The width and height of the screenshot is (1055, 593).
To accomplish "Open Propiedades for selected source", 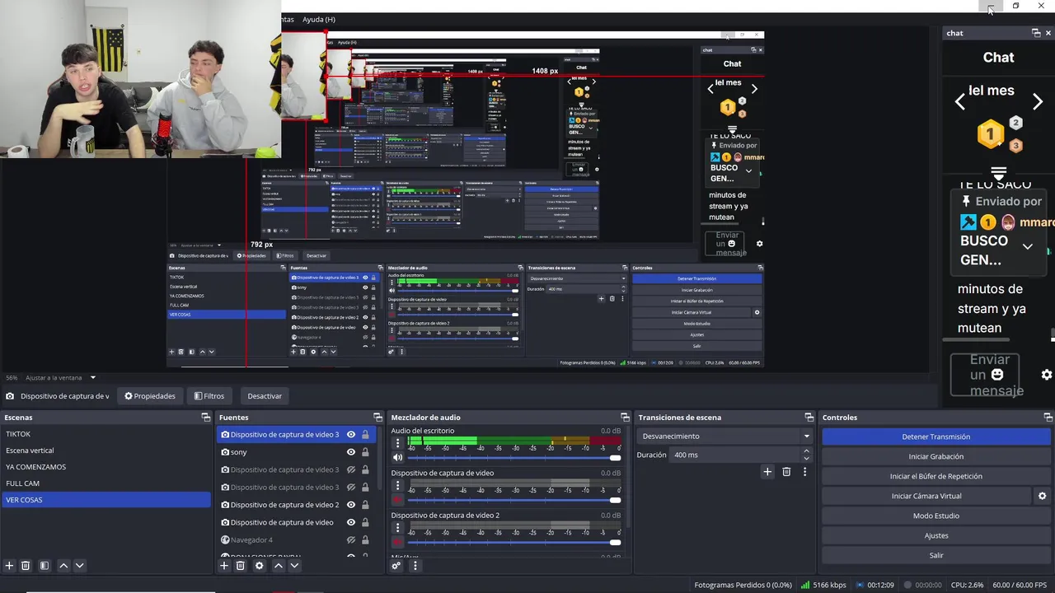I will coord(150,396).
